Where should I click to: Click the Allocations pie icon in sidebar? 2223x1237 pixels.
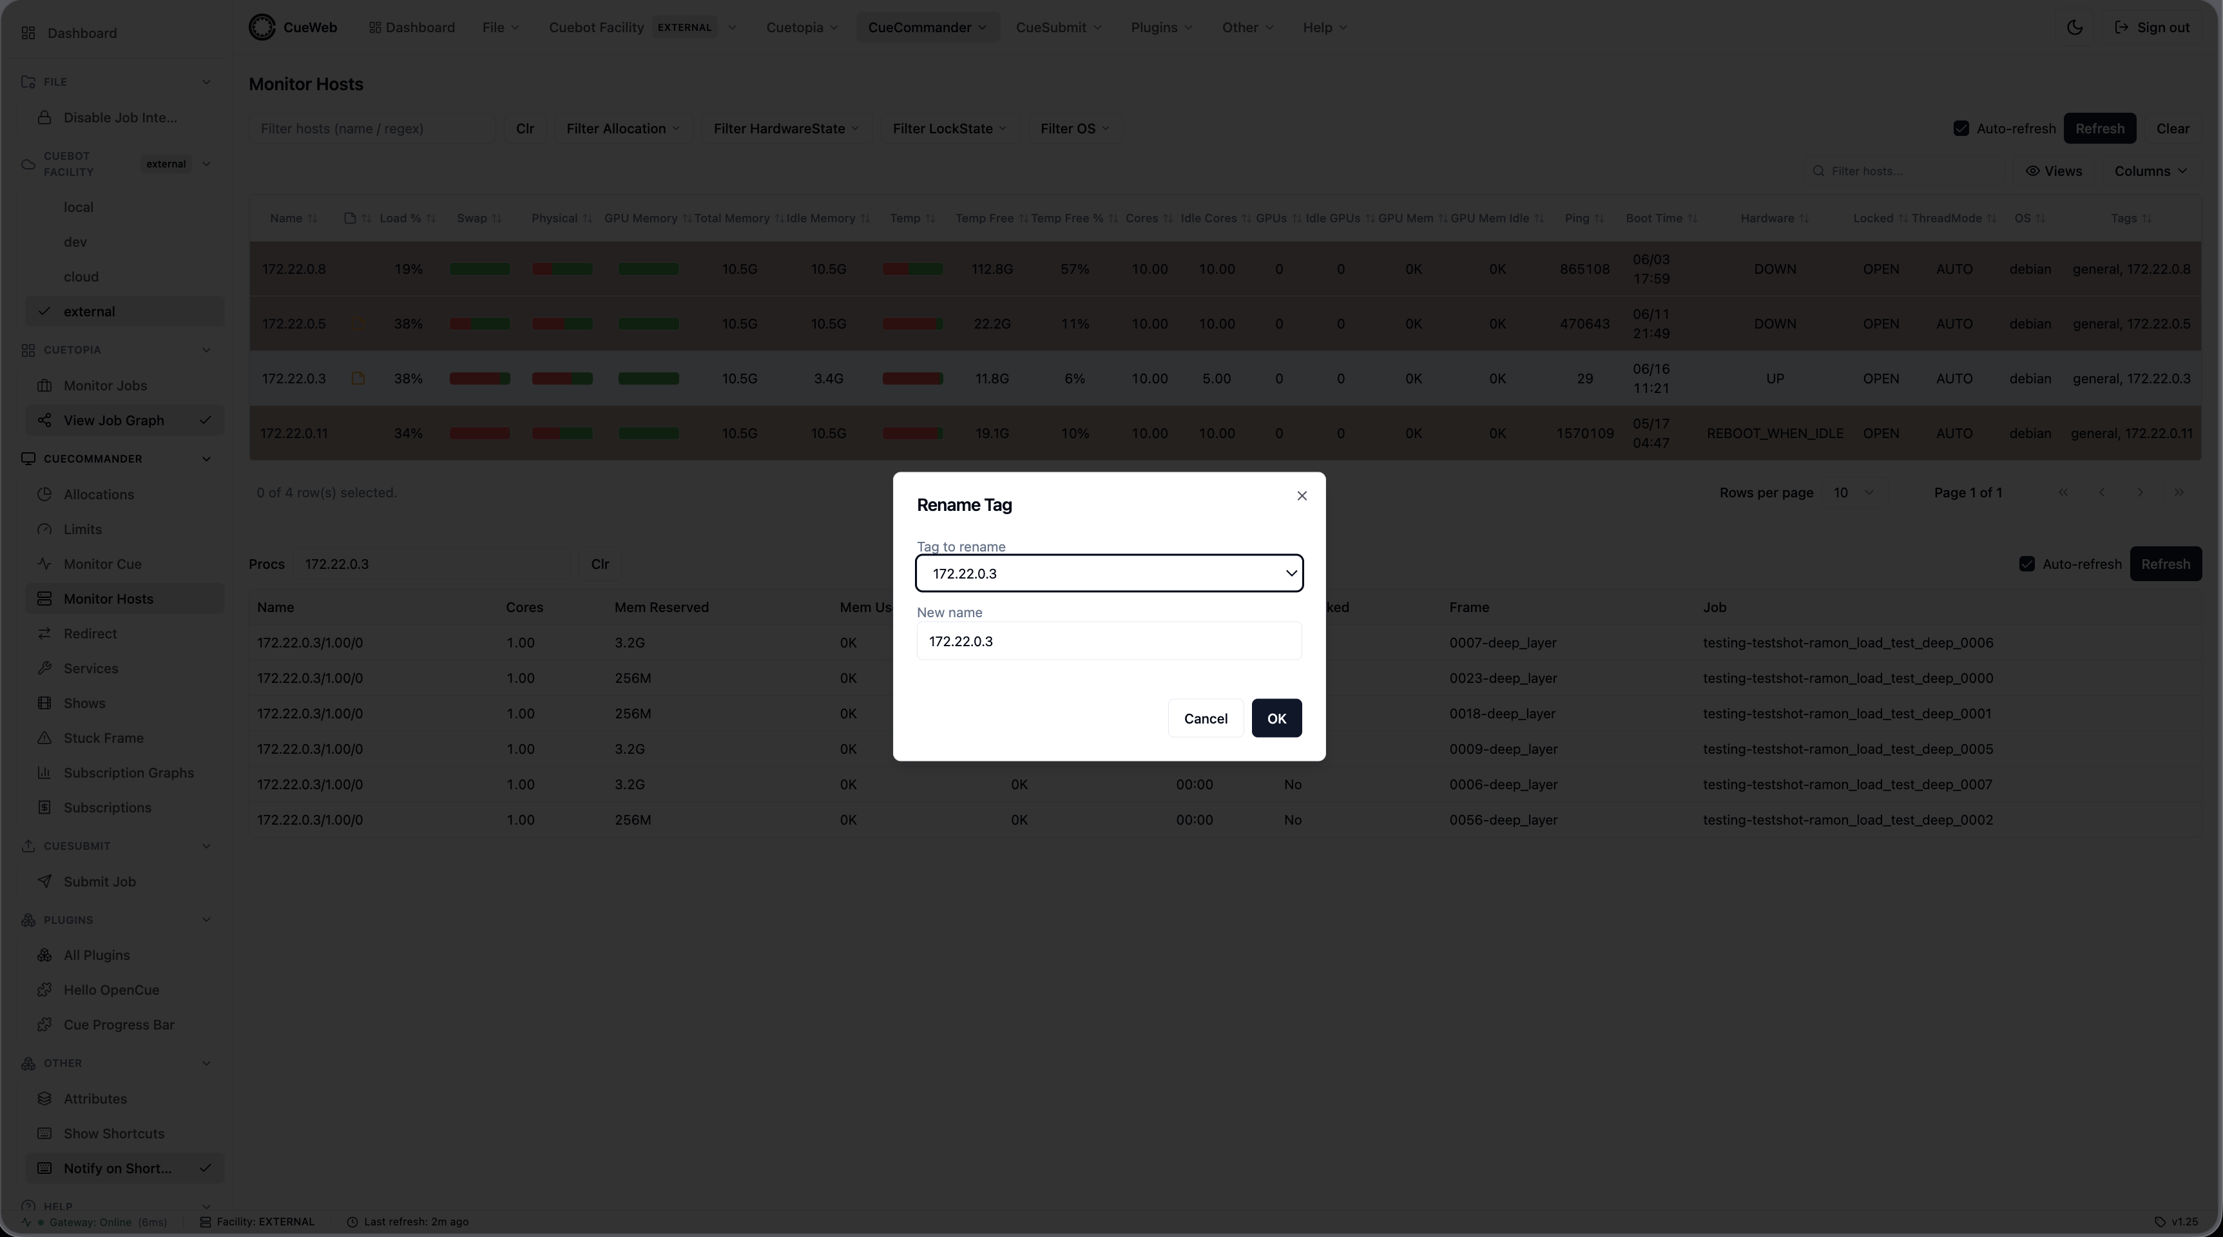pyautogui.click(x=45, y=494)
